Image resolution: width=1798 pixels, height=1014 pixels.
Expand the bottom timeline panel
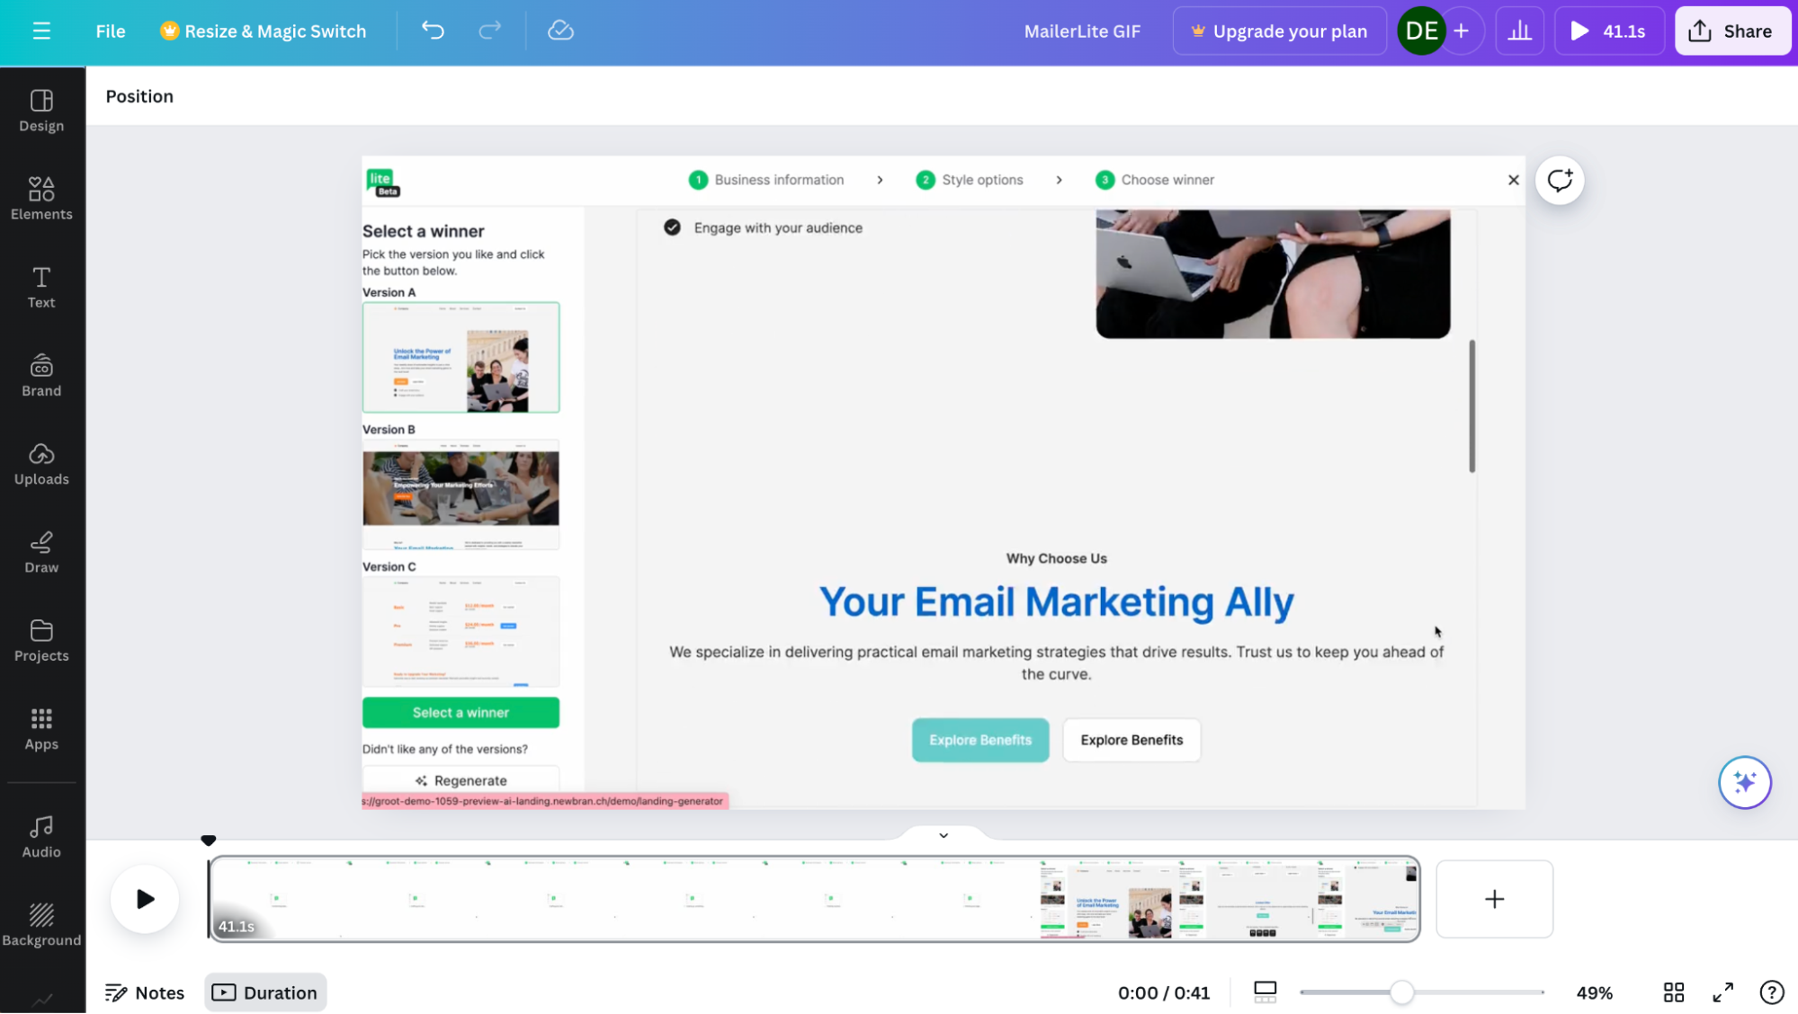pyautogui.click(x=943, y=835)
